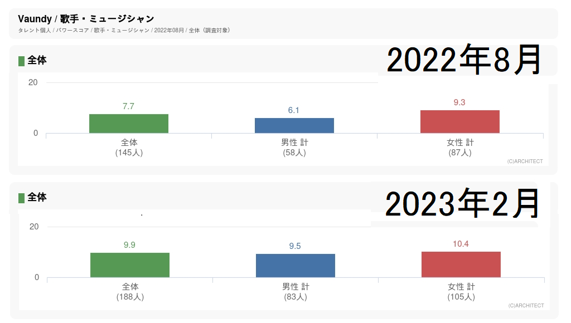The image size is (571, 323).
Task: Click the 女性 計 (105人) axis label
Action: click(x=461, y=292)
